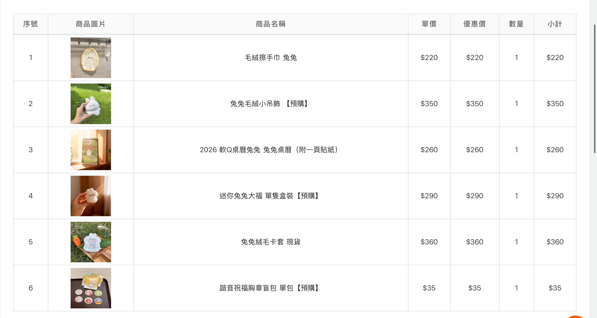Open the 兔兔絨毛卡套 現貨 product link
The image size is (597, 318).
(x=271, y=242)
